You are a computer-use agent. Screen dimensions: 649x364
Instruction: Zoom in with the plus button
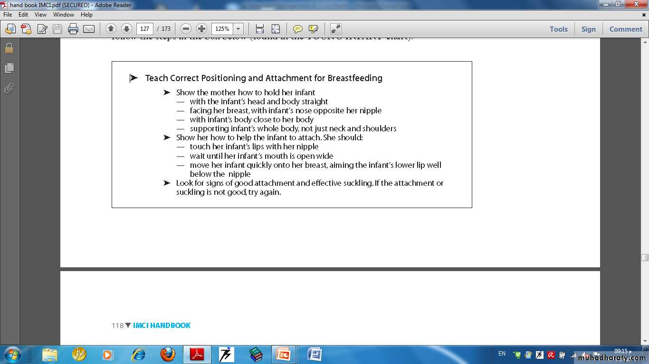pyautogui.click(x=201, y=29)
